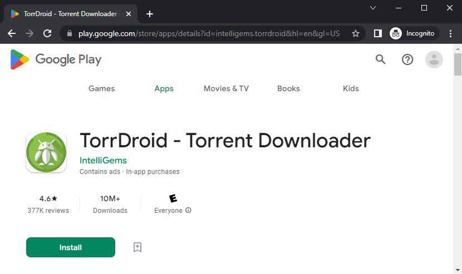This screenshot has width=462, height=274.
Task: Reload the page with the refresh icon
Action: click(47, 33)
